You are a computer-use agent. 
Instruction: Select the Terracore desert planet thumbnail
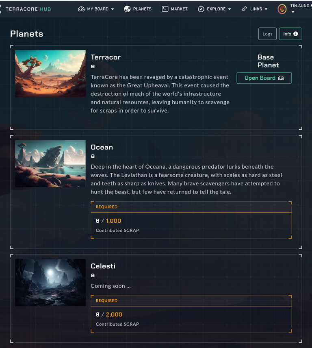pos(50,74)
